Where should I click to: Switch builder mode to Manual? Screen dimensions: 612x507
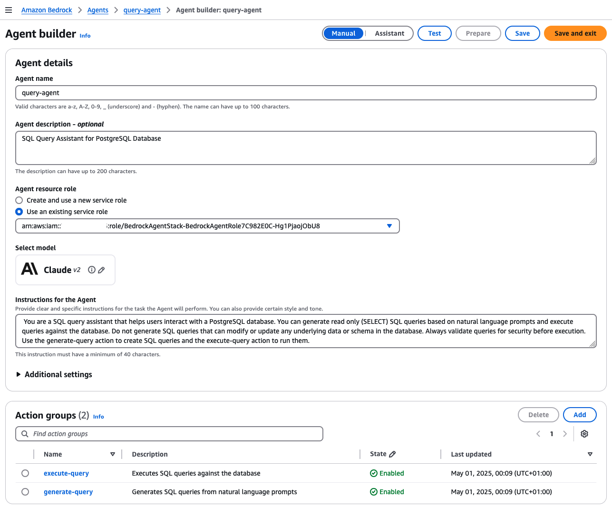343,33
